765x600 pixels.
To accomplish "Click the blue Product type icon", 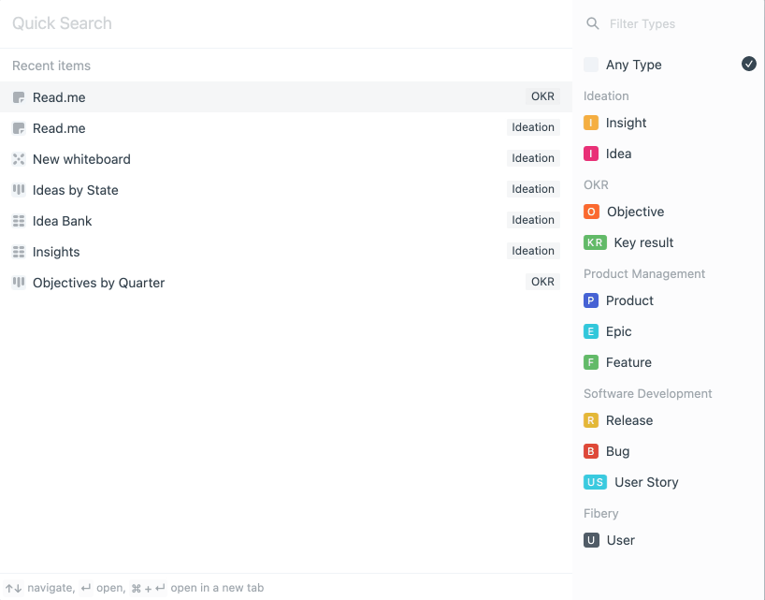I will coord(591,300).
